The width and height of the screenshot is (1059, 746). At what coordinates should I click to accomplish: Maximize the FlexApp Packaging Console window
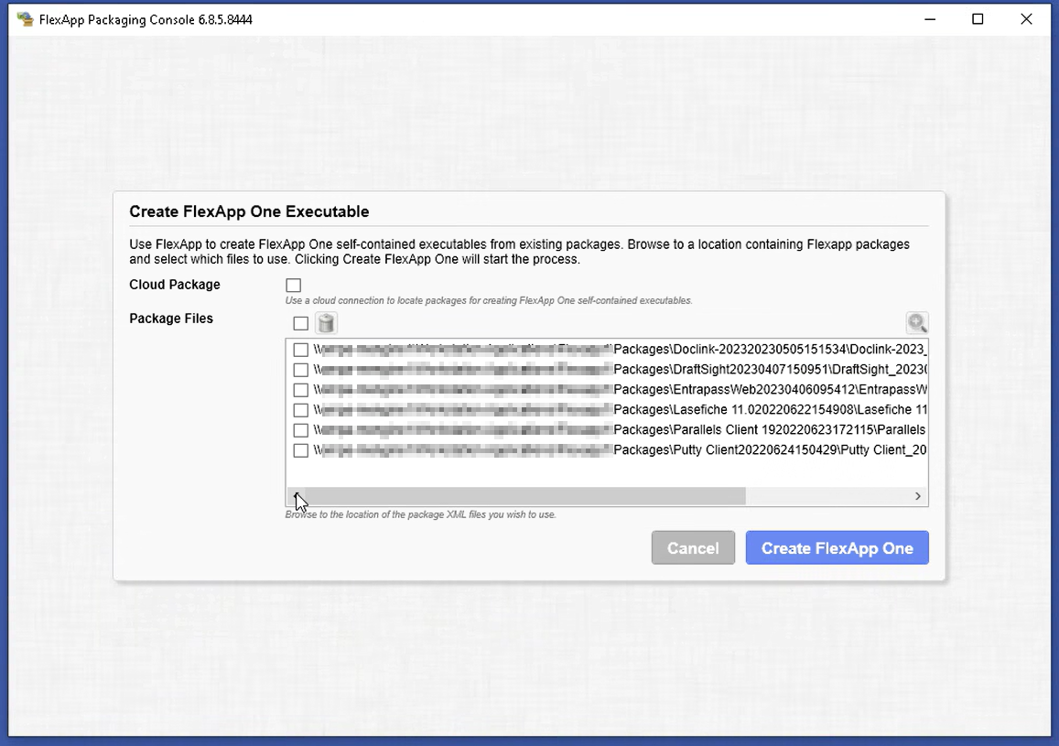click(978, 19)
